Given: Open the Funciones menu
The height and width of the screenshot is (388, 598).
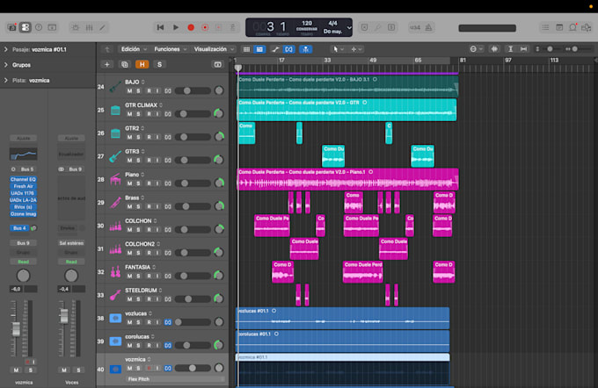Looking at the screenshot, I should [x=171, y=49].
